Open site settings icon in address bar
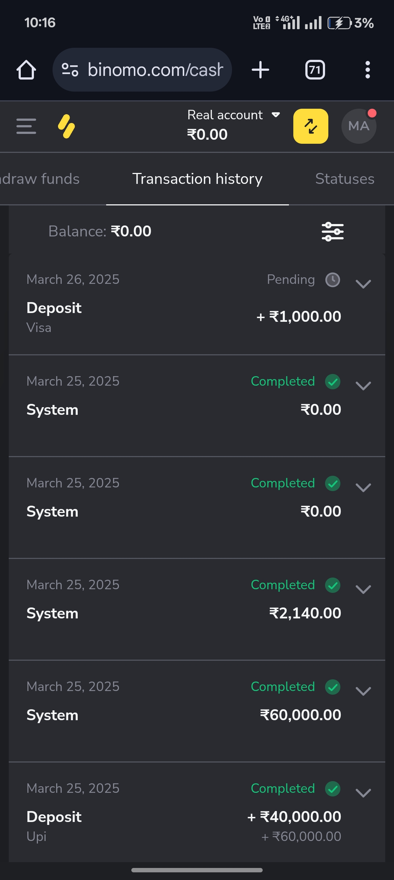This screenshot has width=394, height=880. point(70,70)
